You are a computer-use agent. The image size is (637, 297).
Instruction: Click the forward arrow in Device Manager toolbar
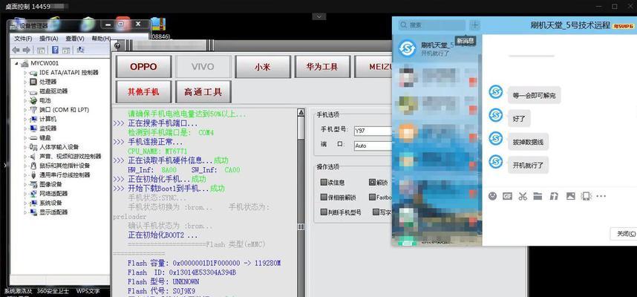tap(27, 50)
